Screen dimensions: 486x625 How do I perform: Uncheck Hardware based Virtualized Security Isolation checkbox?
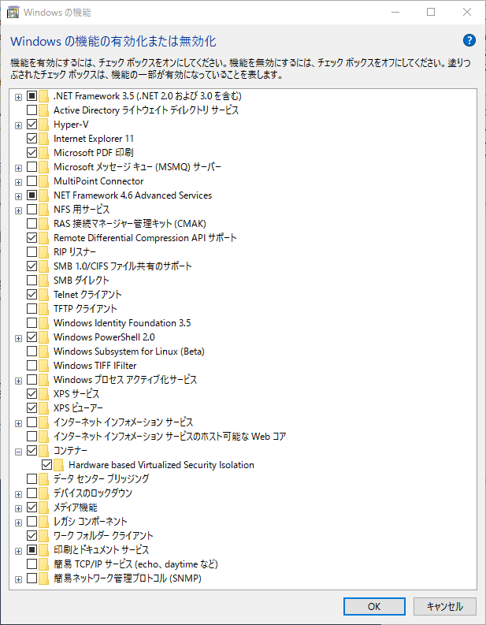point(47,464)
